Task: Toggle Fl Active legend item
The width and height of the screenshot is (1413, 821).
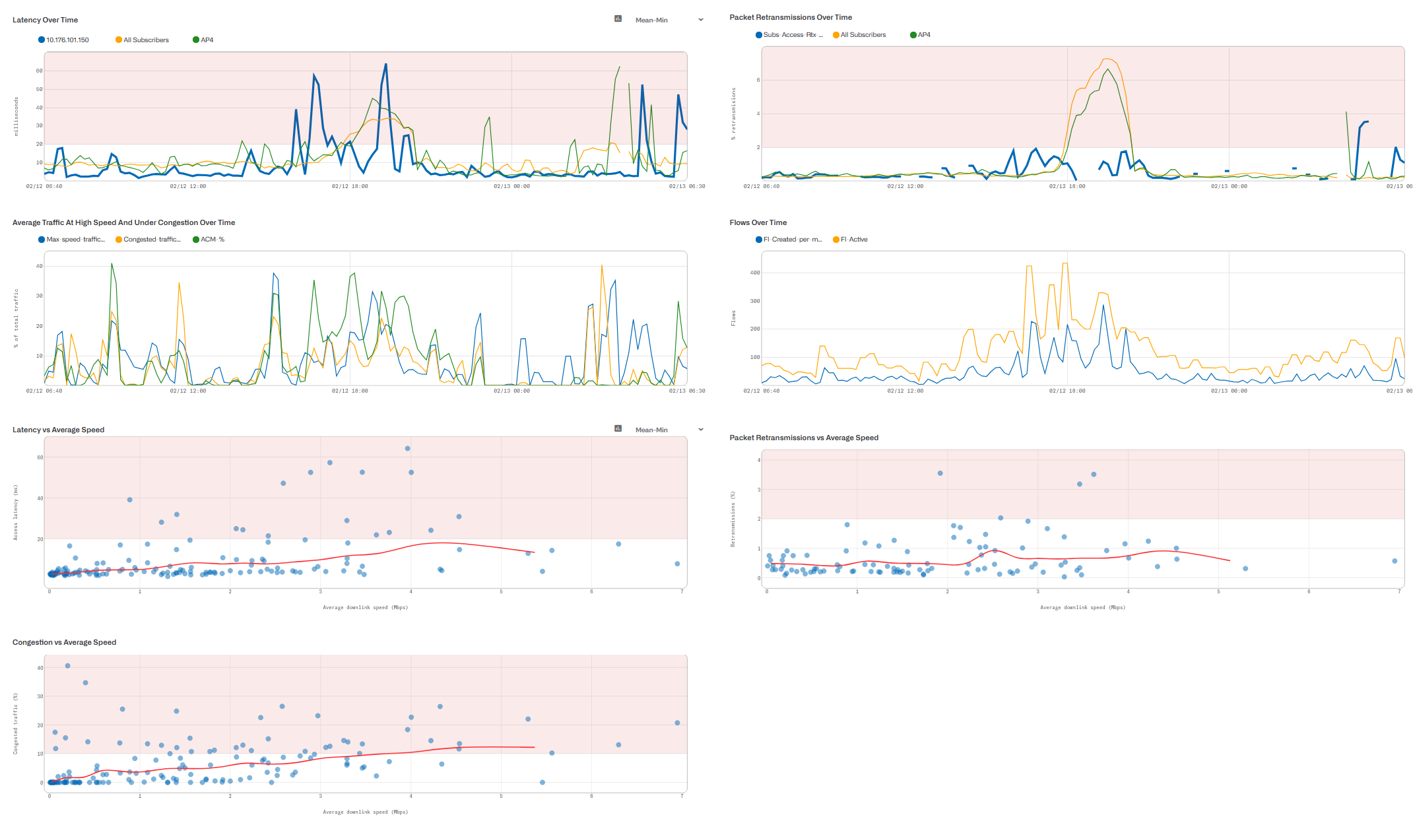Action: (853, 240)
